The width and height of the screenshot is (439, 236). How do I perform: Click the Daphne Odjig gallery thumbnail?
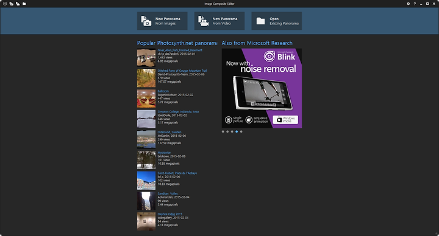(146, 221)
